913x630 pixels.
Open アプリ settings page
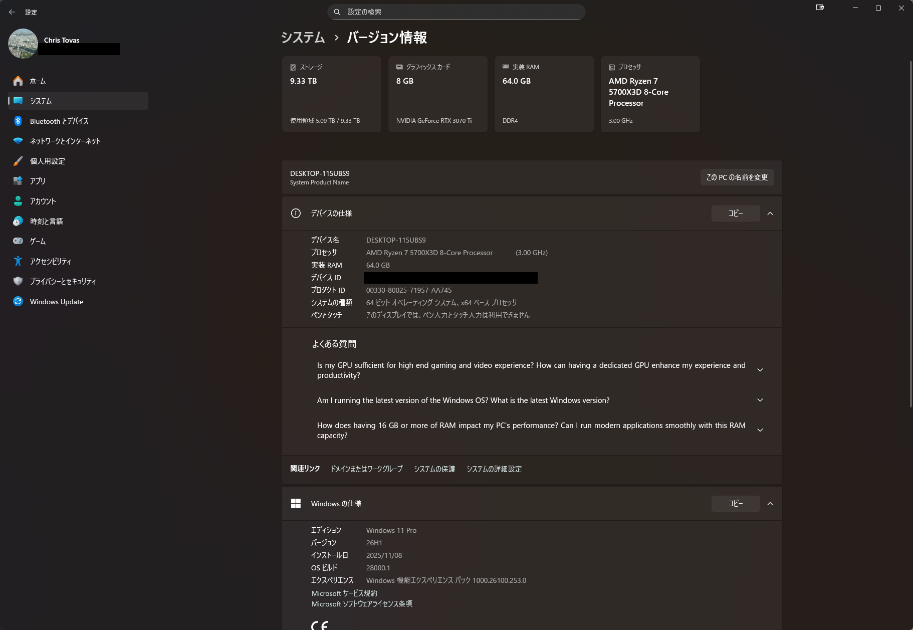[78, 181]
